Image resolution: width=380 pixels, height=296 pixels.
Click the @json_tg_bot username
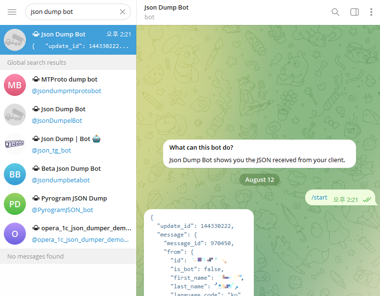51,151
